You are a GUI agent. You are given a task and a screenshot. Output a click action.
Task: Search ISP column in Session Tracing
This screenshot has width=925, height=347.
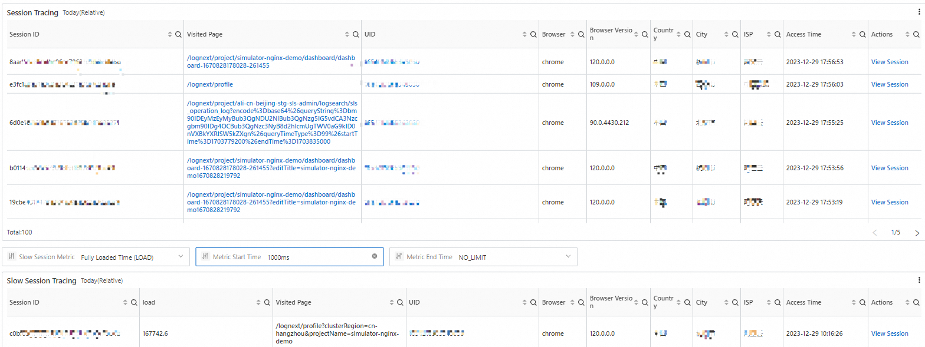(x=777, y=35)
